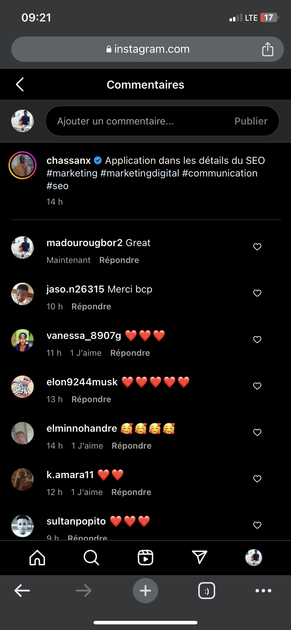The height and width of the screenshot is (630, 291).
Task: Focus the Ajouter un commentaire field
Action: pos(141,121)
